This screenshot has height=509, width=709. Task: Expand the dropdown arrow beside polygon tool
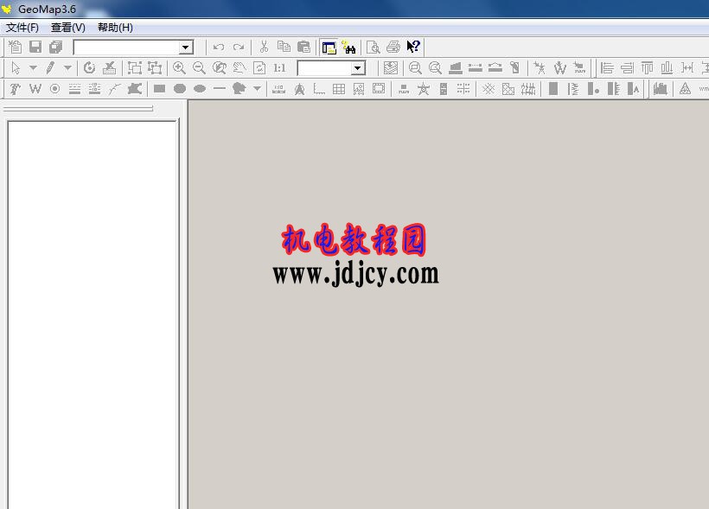coord(257,89)
